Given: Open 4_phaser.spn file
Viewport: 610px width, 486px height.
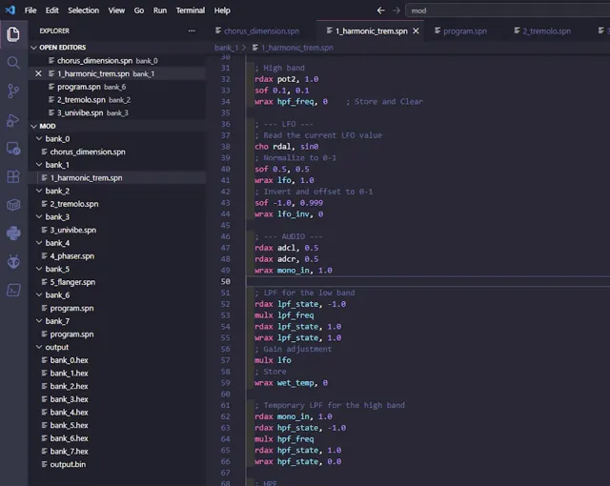Looking at the screenshot, I should [116, 256].
